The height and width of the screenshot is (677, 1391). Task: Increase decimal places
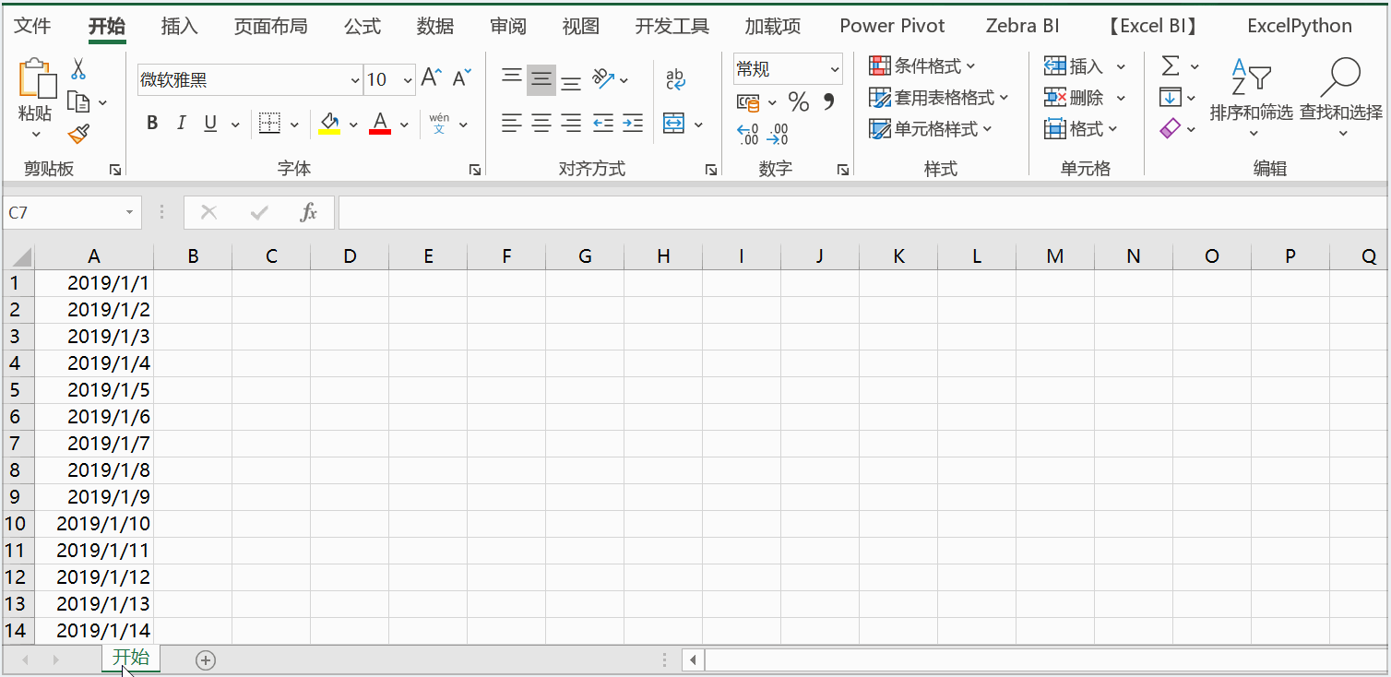click(x=748, y=135)
